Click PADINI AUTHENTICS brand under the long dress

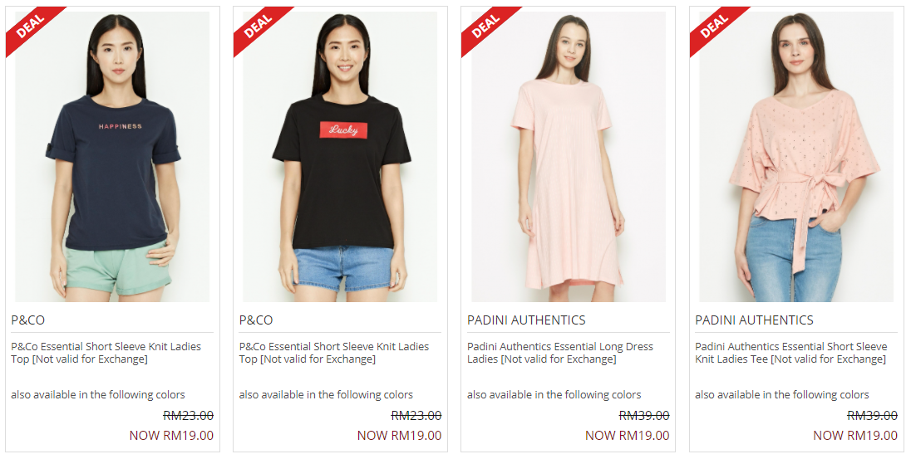[526, 320]
